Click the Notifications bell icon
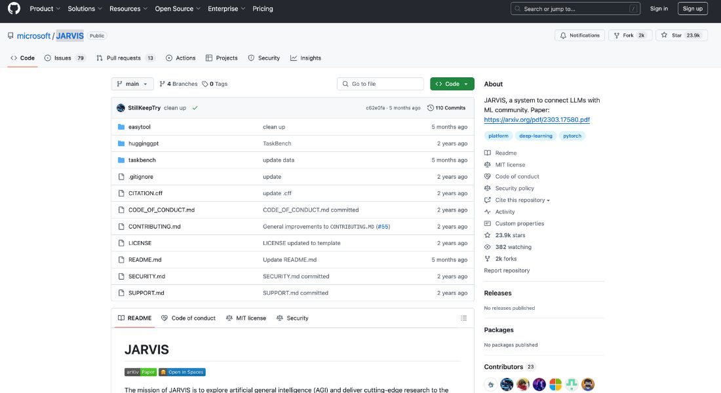This screenshot has width=721, height=393. coord(562,35)
